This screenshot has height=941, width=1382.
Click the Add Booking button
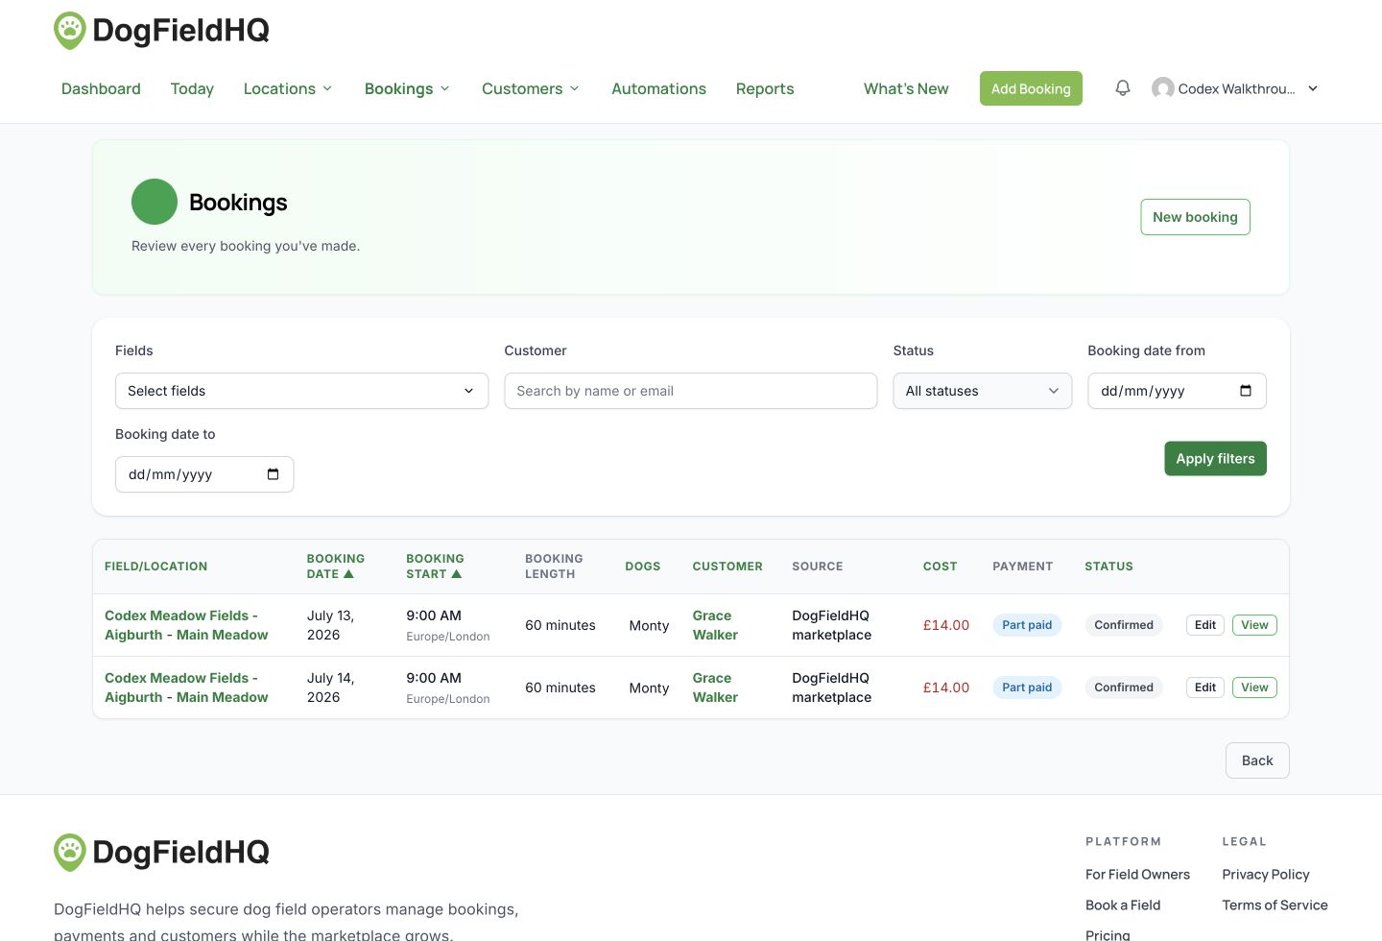(1031, 88)
